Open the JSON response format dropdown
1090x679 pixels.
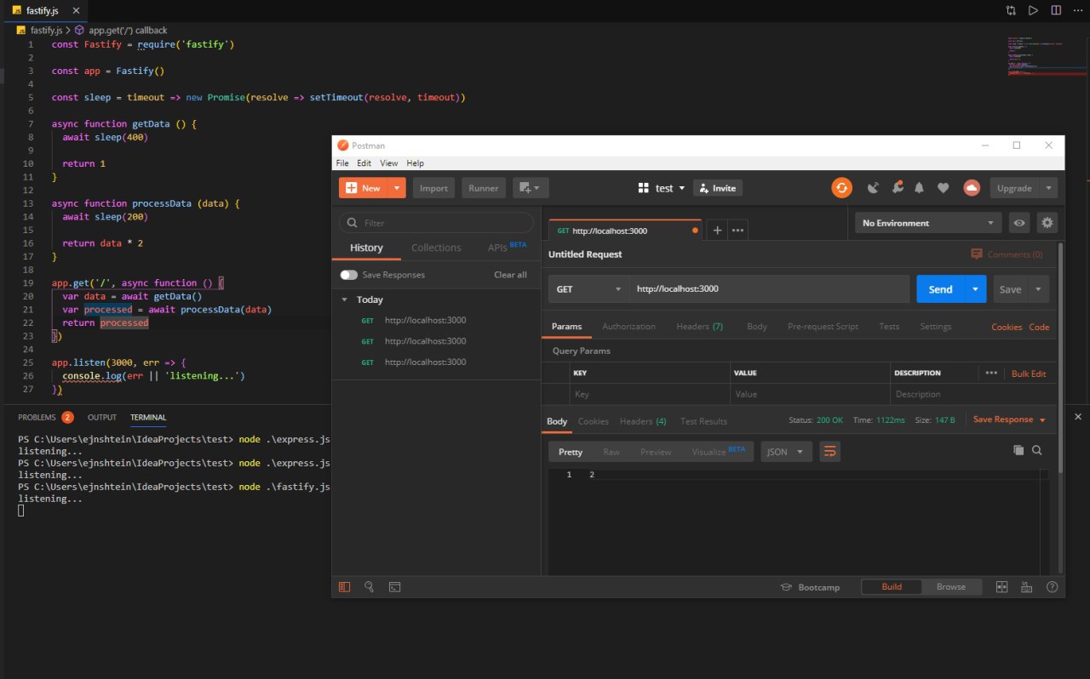(x=787, y=452)
